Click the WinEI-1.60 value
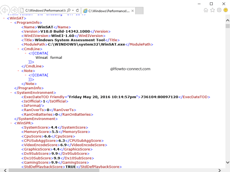The width and height of the screenshot is (230, 172). point(63,36)
